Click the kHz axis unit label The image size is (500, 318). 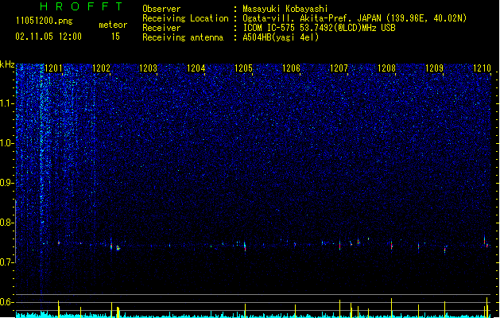7,64
